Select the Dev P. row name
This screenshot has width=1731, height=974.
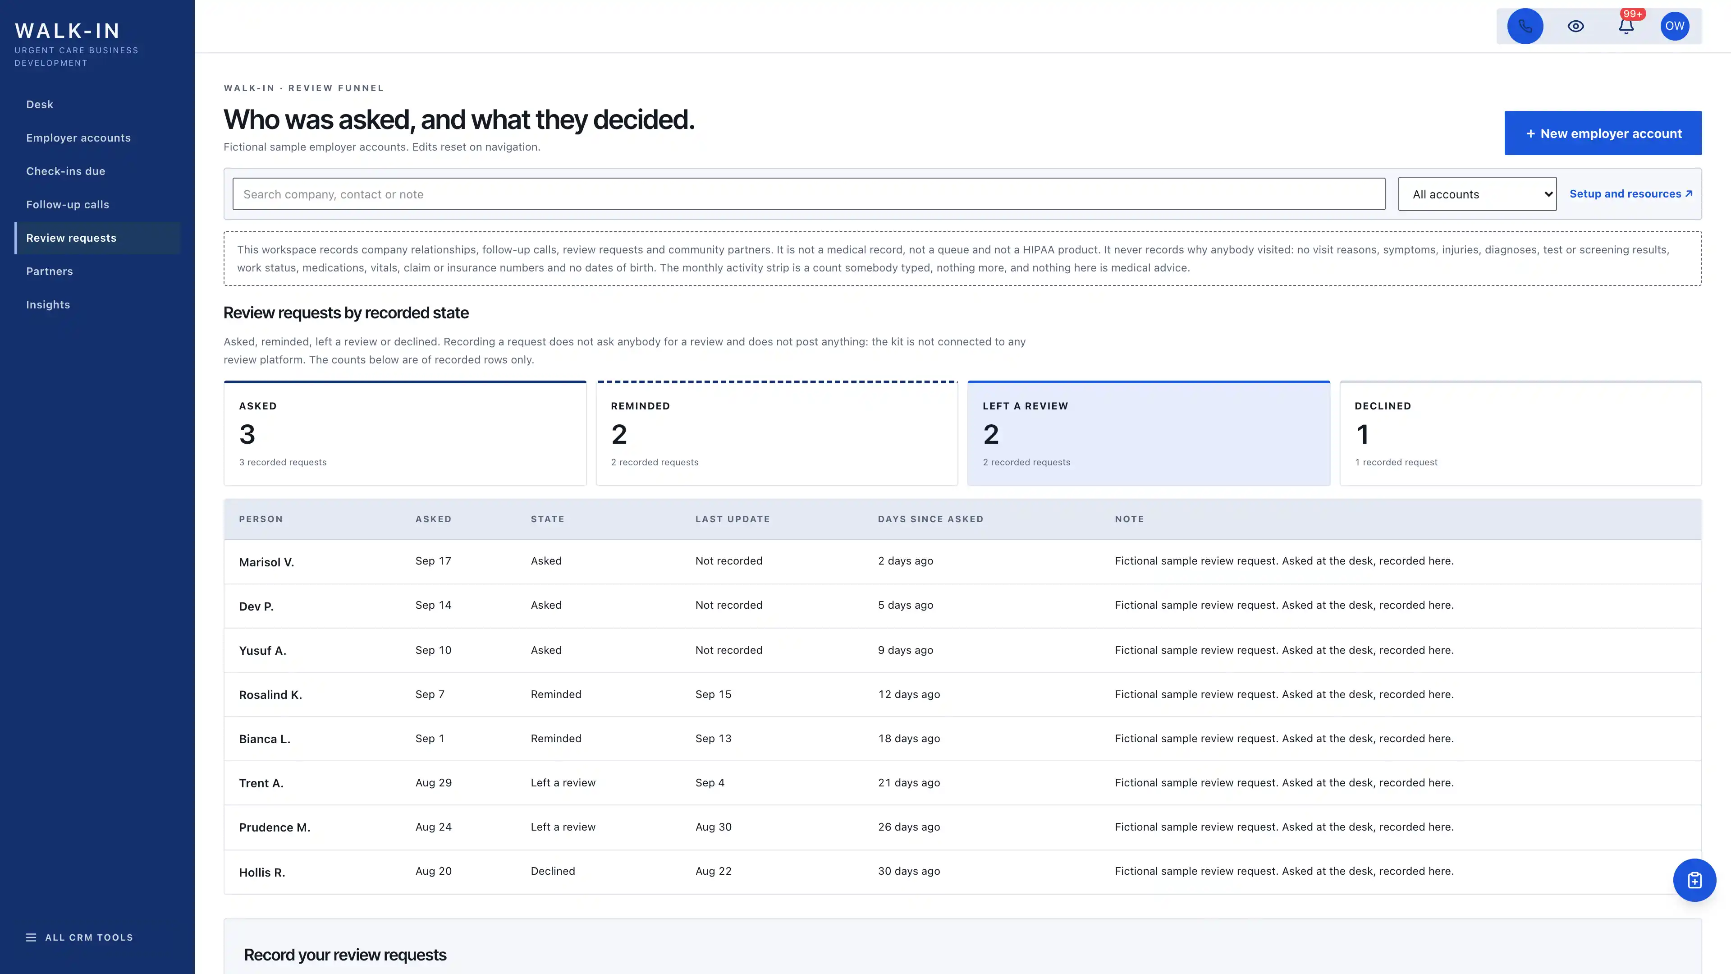tap(256, 606)
